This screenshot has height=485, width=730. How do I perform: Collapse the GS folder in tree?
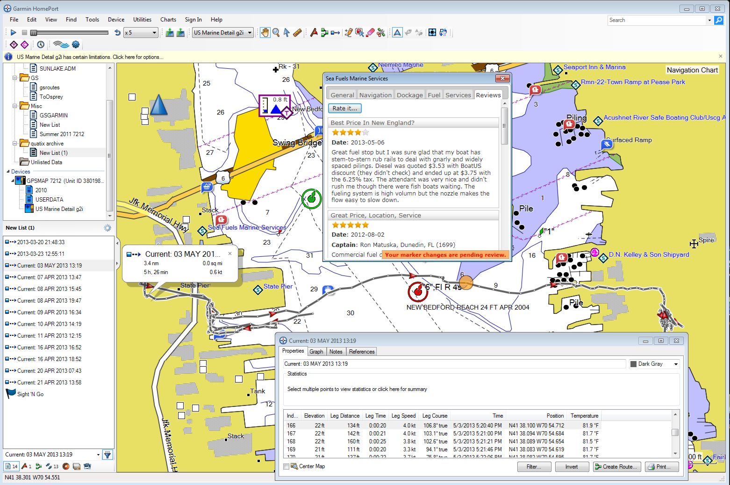[14, 78]
